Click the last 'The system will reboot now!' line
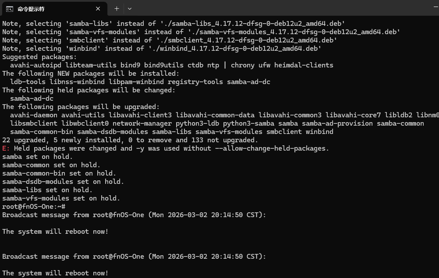Viewport: 439px width, 278px height. (55, 273)
